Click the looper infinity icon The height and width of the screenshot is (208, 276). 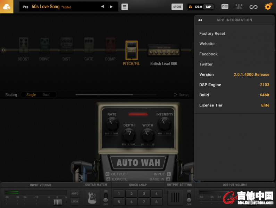pyautogui.click(x=253, y=7)
